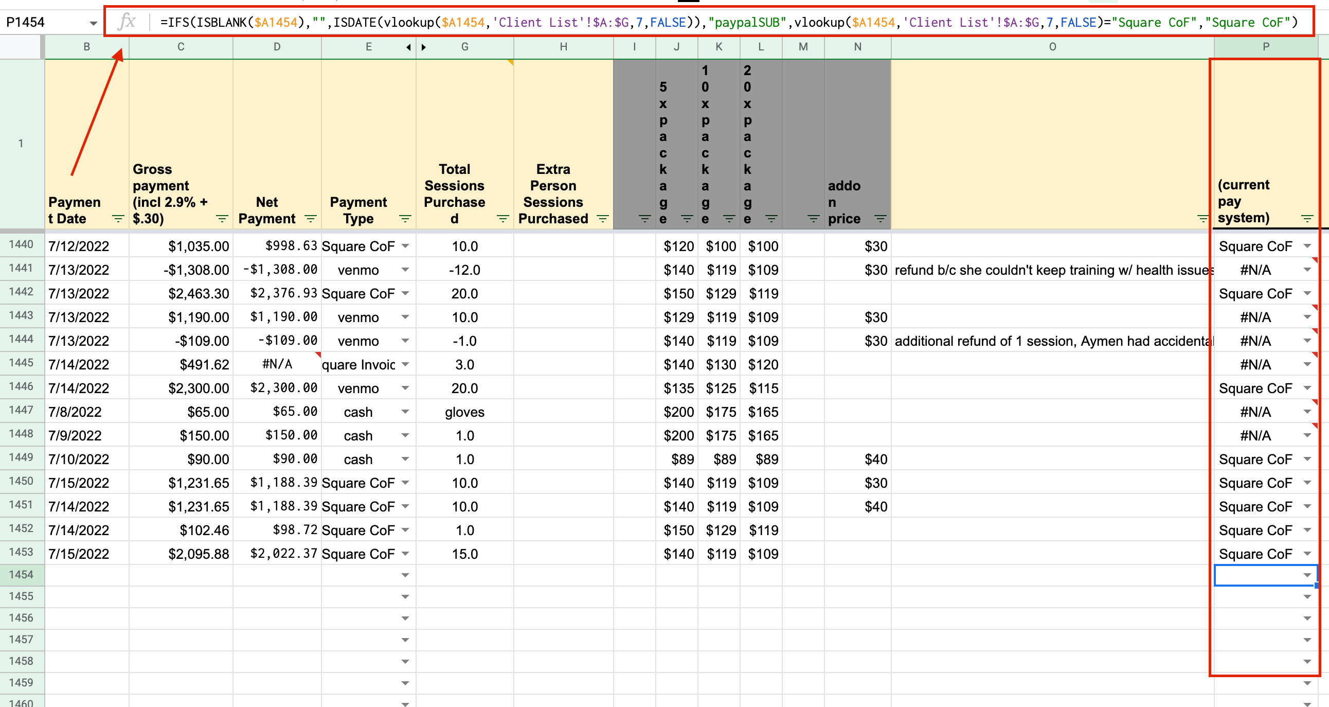
Task: Open filter icon on addon price header
Action: (x=880, y=219)
